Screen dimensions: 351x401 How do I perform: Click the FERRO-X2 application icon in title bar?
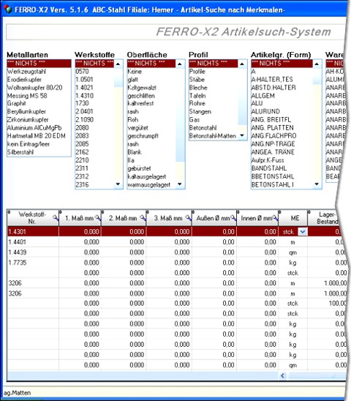pyautogui.click(x=8, y=10)
